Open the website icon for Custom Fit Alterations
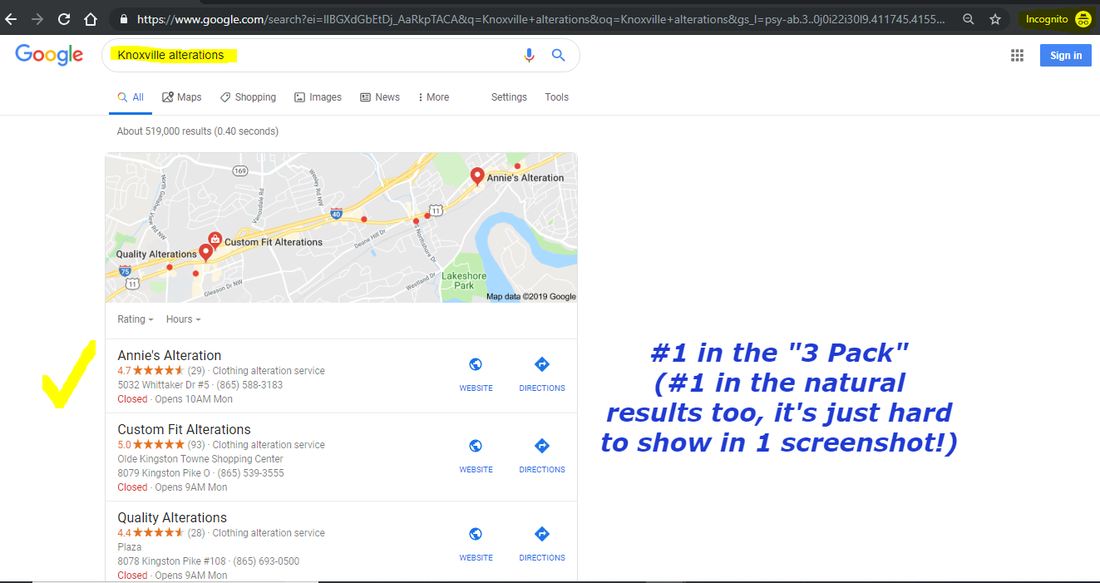The width and height of the screenshot is (1100, 583). click(x=476, y=446)
